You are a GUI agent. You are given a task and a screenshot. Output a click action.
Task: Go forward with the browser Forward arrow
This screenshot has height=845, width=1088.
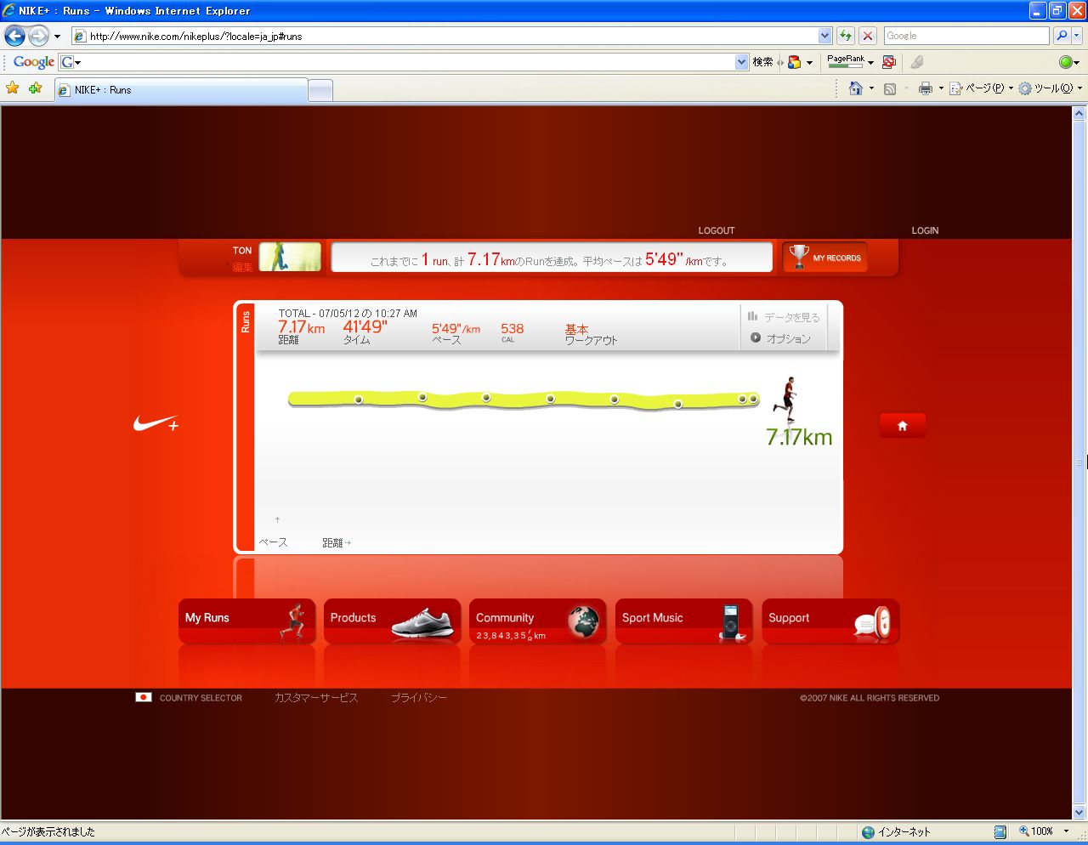[x=38, y=36]
